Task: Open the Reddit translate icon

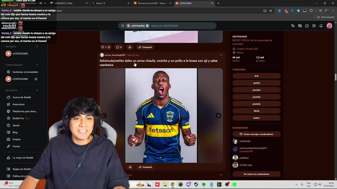Action: tap(293, 26)
